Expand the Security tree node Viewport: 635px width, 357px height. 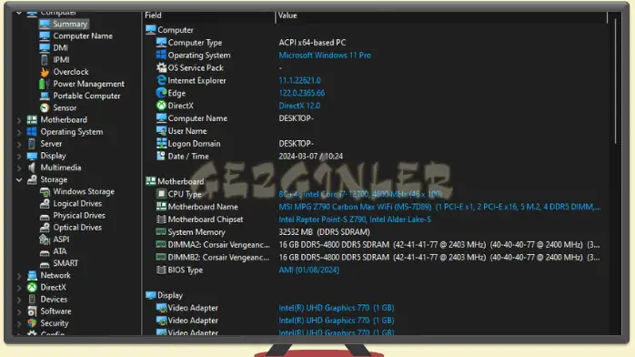pyautogui.click(x=18, y=323)
